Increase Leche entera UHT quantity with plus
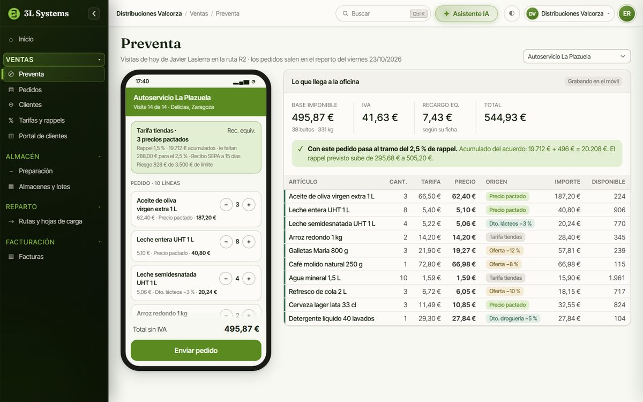Viewport: 643px width, 402px height. [x=249, y=242]
